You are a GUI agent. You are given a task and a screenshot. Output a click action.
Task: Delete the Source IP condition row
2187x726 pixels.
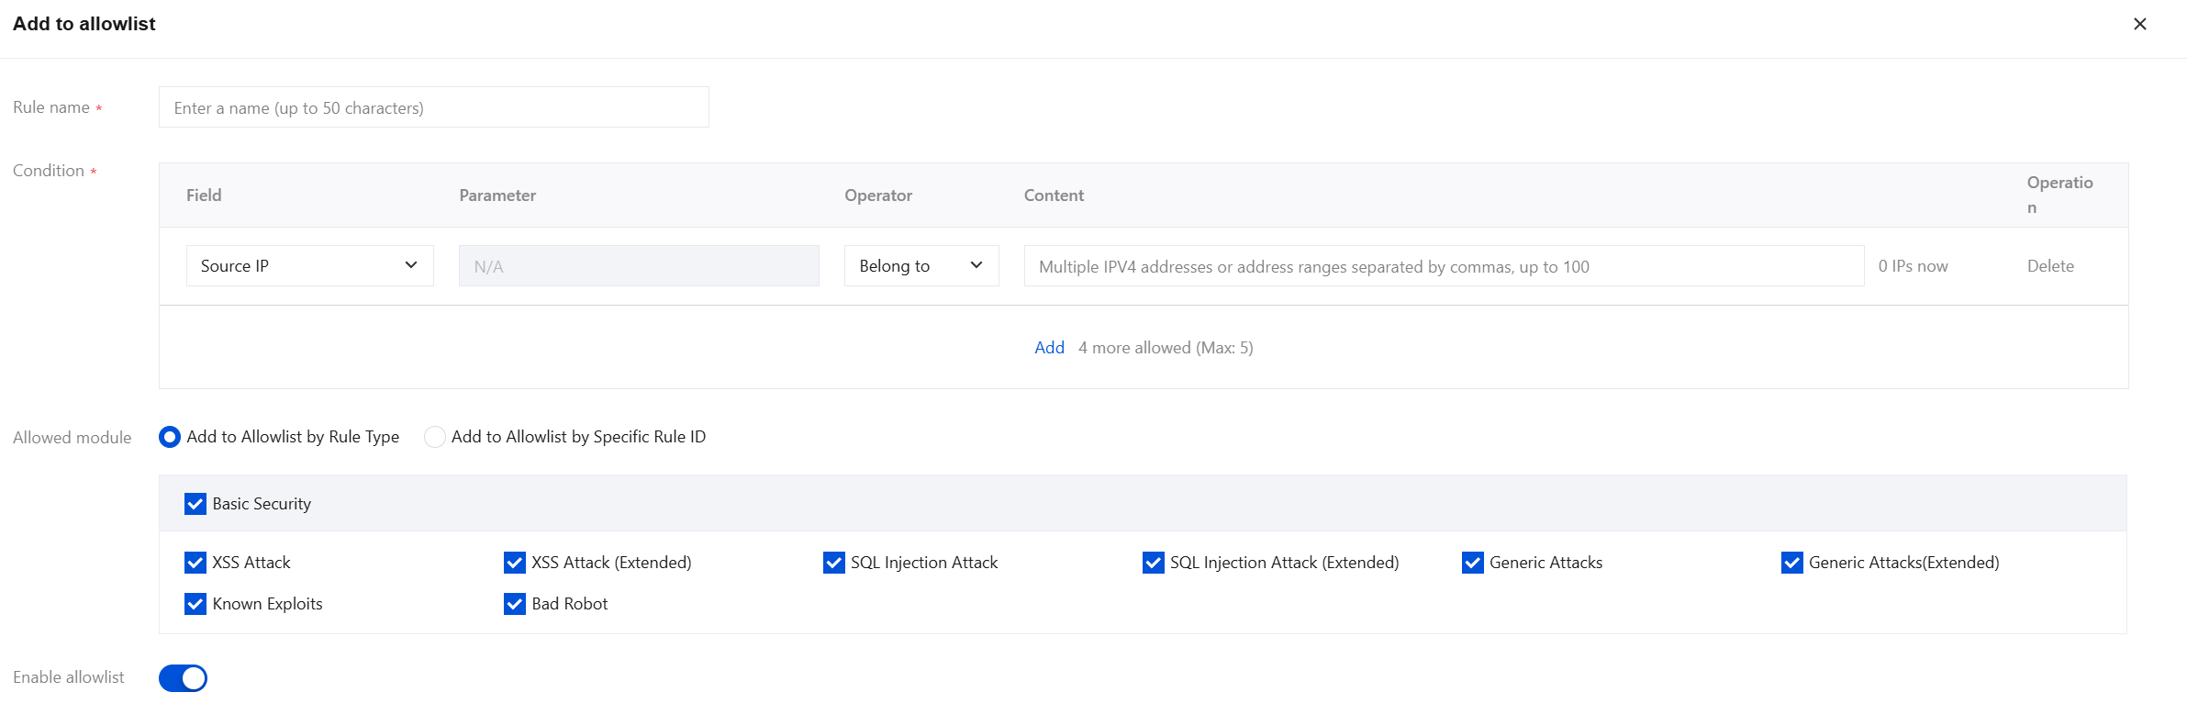2050,266
